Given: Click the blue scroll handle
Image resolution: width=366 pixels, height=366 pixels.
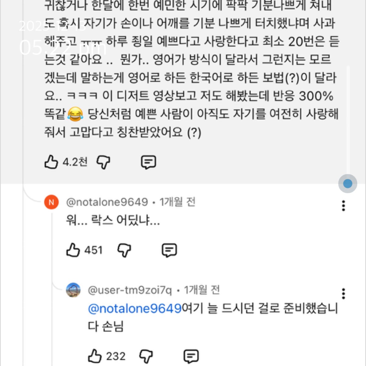Looking at the screenshot, I should [x=348, y=184].
